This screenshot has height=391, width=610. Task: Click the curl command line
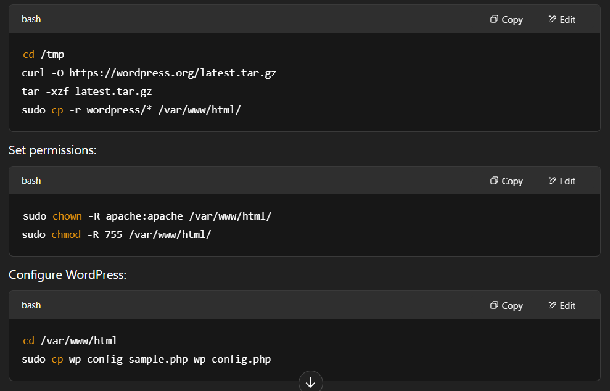(149, 73)
